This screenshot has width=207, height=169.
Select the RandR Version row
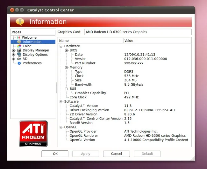(x=125, y=123)
